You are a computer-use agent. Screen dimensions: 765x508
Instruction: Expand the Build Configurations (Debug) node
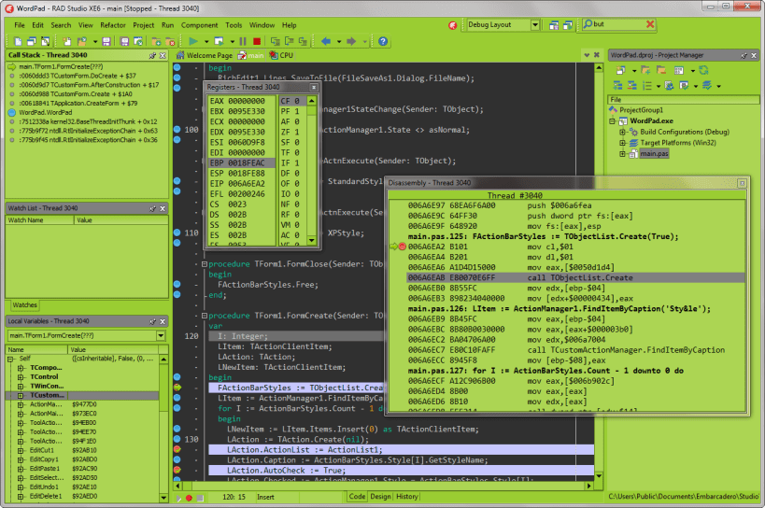(x=623, y=132)
